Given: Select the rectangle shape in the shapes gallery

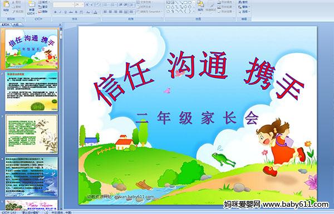Looking at the screenshot, I should 185,3.
